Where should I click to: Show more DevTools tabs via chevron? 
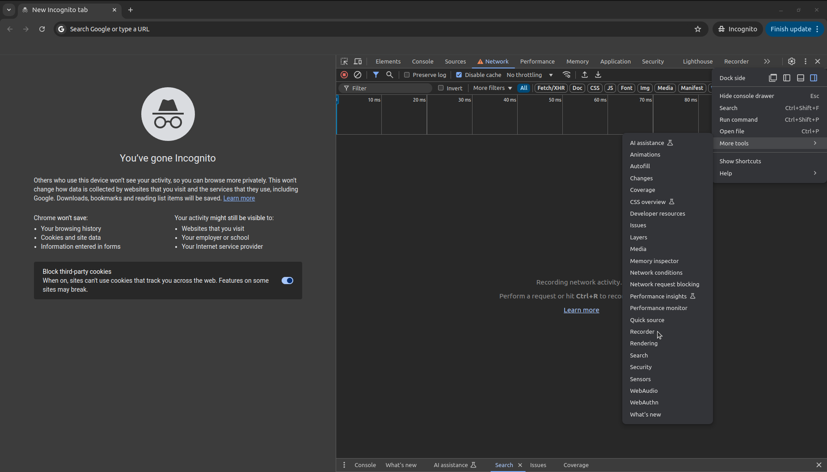click(767, 61)
